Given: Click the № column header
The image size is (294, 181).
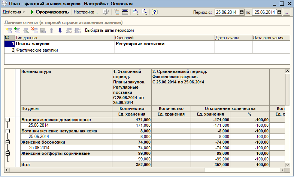Looking at the screenshot, I should [10, 38].
